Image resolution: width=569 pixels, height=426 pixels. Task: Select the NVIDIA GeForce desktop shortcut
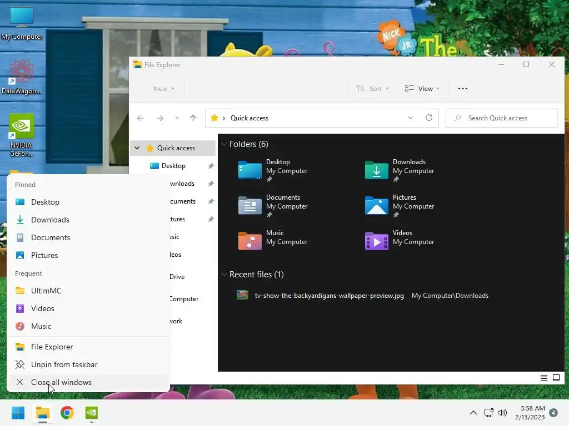[22, 135]
